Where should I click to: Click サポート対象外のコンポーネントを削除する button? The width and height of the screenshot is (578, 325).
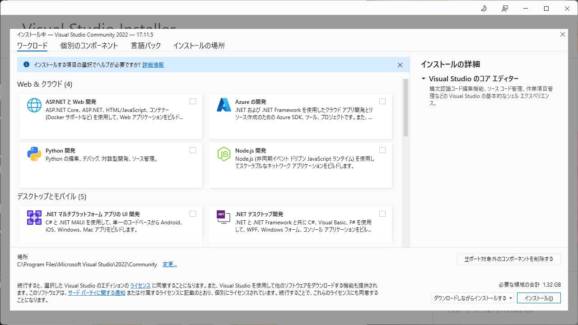[509, 259]
